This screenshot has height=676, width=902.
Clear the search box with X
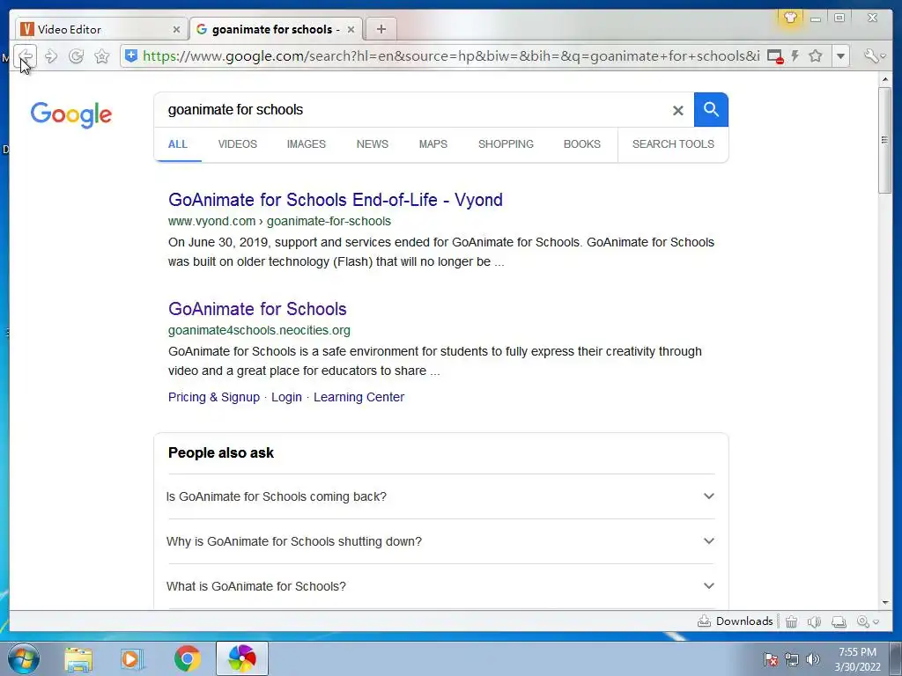678,110
